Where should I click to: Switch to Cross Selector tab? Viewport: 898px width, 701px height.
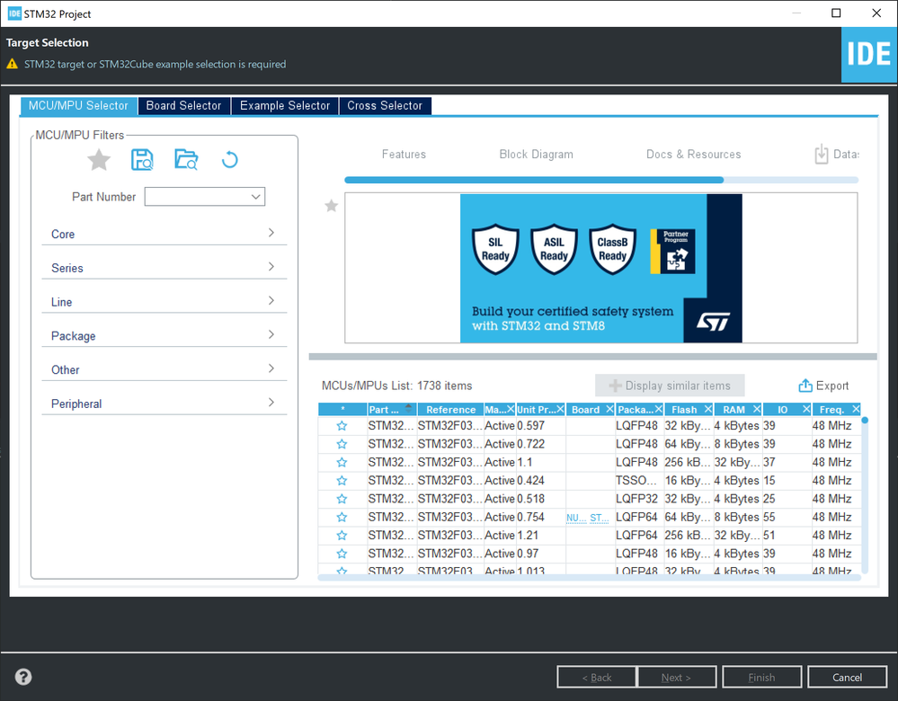[385, 105]
